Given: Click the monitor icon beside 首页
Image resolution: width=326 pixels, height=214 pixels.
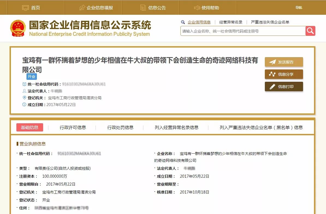Looking at the screenshot, I should point(25,8).
